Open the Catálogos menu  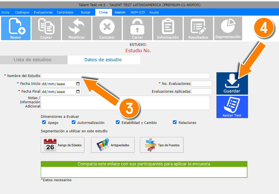[x=22, y=12]
